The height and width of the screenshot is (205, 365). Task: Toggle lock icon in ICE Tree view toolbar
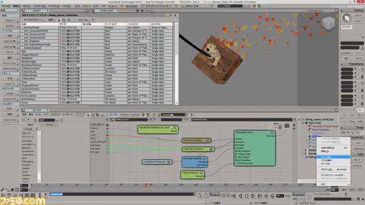click(88, 115)
